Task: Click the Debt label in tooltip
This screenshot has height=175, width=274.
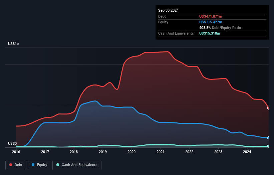Action: [x=162, y=16]
